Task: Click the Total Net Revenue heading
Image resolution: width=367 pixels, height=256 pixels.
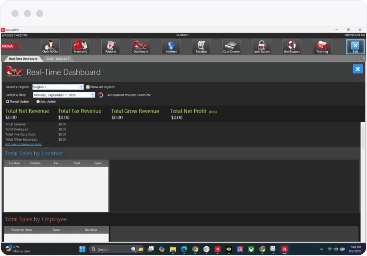Action: (x=27, y=111)
